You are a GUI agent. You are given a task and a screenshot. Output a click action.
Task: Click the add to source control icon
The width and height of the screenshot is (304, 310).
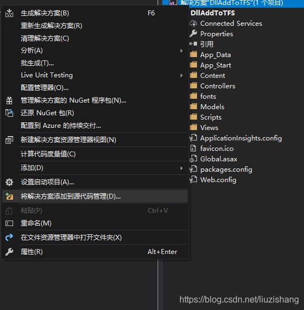(9, 196)
